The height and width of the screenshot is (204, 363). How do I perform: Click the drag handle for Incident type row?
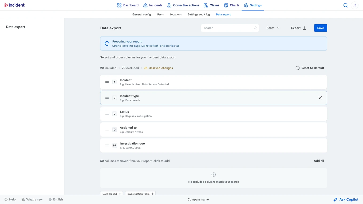[107, 98]
